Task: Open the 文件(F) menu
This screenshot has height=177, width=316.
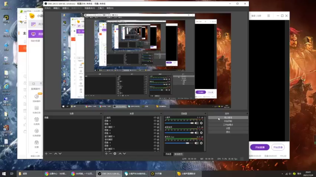Action: tap(47, 8)
